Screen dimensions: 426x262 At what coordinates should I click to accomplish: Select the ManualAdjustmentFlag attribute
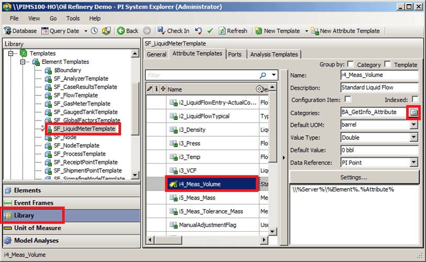207,225
